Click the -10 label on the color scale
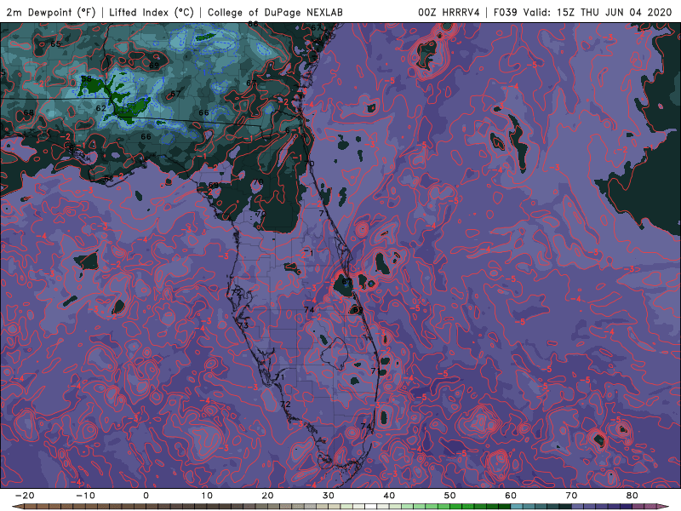 [x=85, y=496]
